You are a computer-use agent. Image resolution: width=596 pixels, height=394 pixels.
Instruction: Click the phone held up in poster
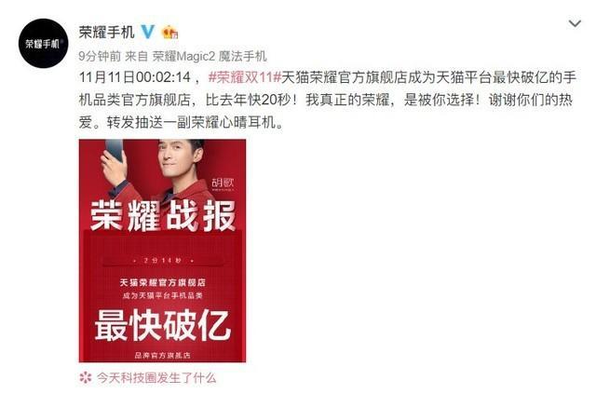point(115,151)
